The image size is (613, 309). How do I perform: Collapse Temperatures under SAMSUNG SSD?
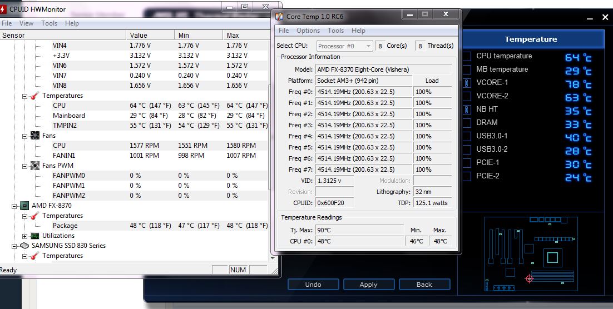tap(24, 256)
